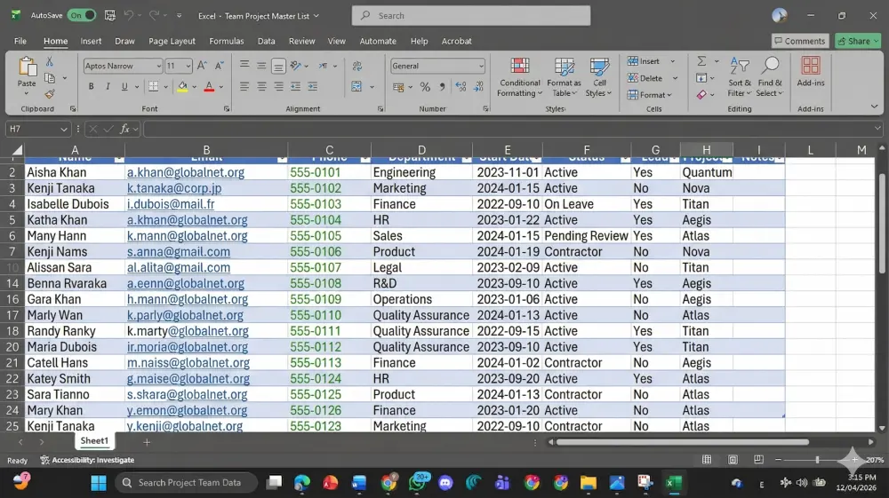Toggle bold formatting
Image resolution: width=889 pixels, height=498 pixels.
point(91,87)
